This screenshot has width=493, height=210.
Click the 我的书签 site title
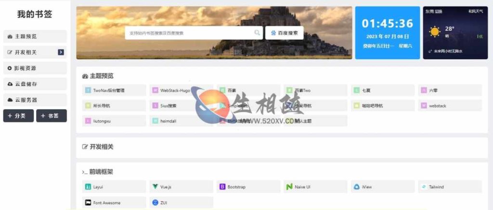(35, 14)
